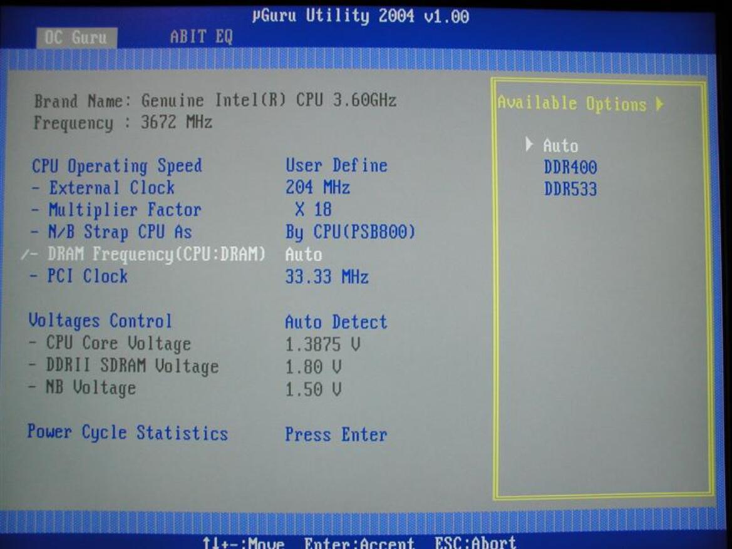Select the CPU Operating Speed setting
This screenshot has height=549, width=732.
[116, 166]
